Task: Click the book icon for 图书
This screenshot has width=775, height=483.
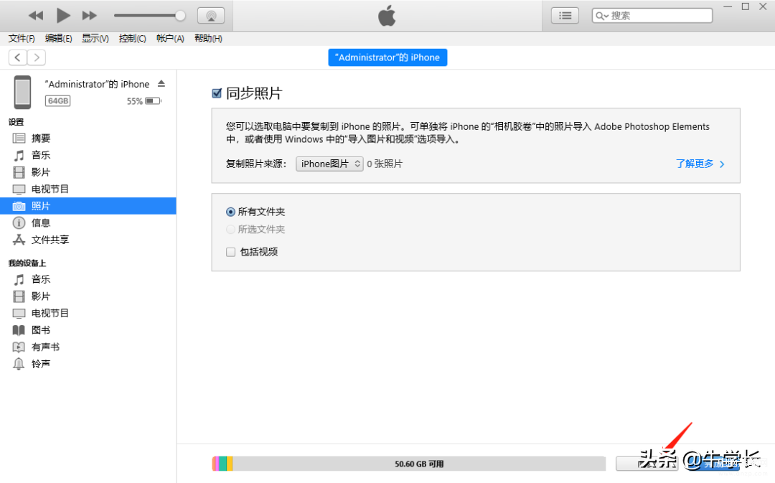Action: (19, 330)
